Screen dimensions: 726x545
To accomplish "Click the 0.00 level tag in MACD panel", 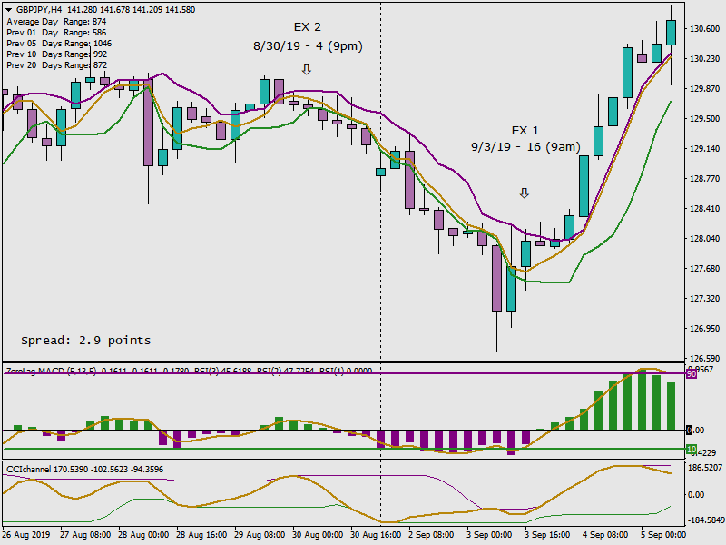I will tap(695, 431).
